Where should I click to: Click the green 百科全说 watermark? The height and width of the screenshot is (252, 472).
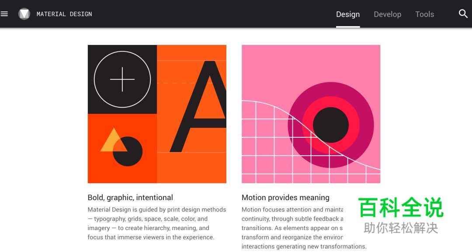[x=401, y=208]
